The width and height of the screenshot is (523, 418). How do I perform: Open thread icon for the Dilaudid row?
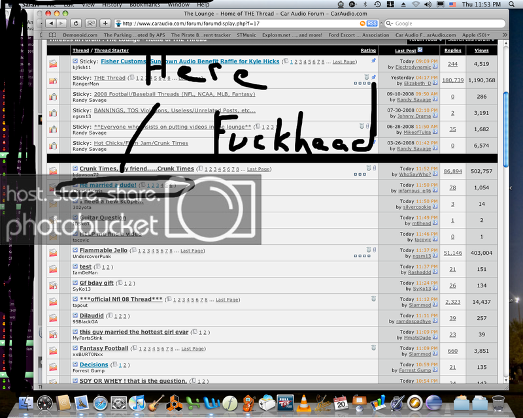point(53,318)
